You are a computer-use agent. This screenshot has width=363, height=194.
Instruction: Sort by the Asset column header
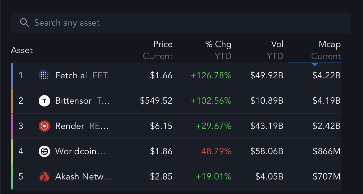pos(22,50)
